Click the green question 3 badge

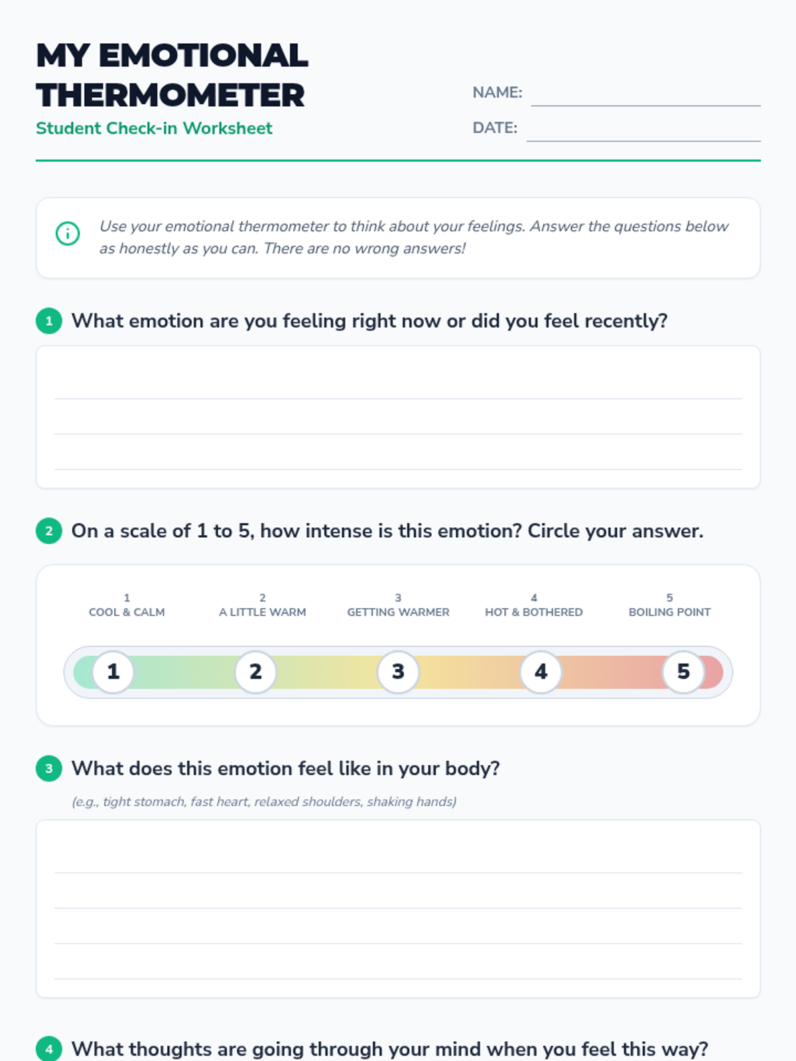pos(49,769)
